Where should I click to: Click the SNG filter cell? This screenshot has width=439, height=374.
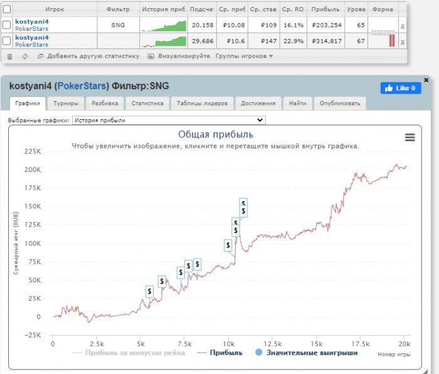pyautogui.click(x=118, y=25)
